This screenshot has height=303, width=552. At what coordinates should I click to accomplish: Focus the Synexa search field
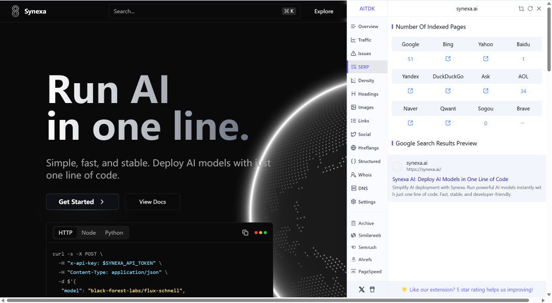click(204, 11)
